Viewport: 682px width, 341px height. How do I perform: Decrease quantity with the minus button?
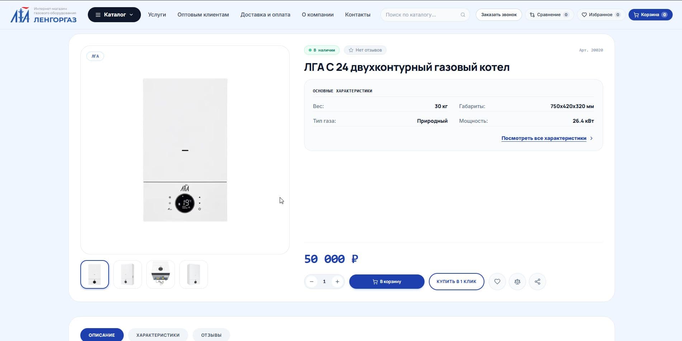click(312, 282)
